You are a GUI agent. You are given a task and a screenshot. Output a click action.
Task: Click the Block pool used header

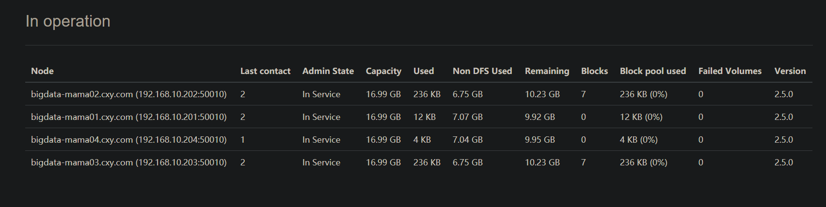tap(653, 71)
